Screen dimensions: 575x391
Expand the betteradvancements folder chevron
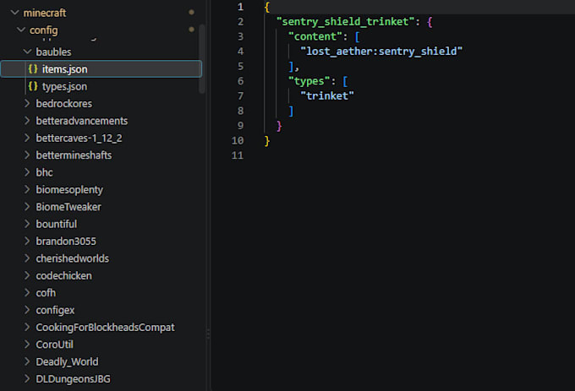tap(27, 121)
